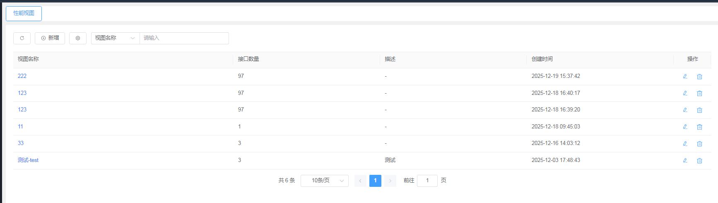
Task: Edit the 测试-test view
Action: (x=685, y=160)
